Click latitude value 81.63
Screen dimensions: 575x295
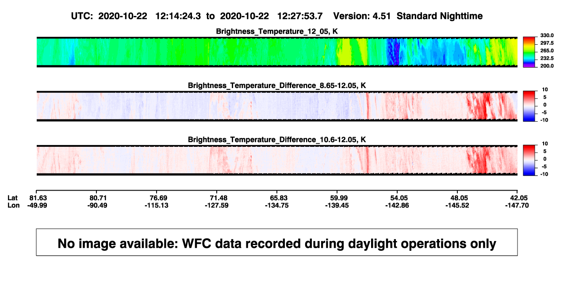pos(38,197)
